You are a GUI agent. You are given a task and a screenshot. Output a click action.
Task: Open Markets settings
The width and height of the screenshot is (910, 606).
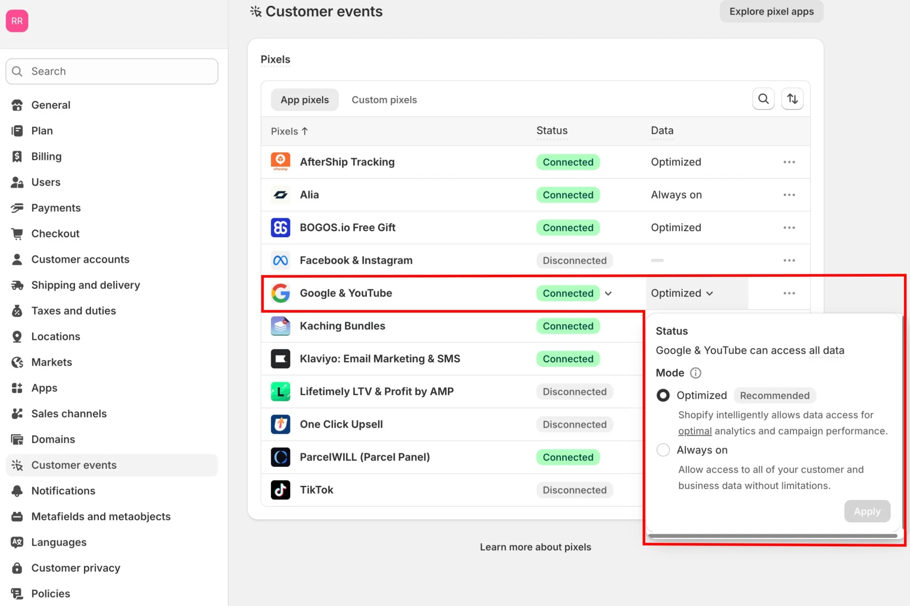(x=112, y=362)
